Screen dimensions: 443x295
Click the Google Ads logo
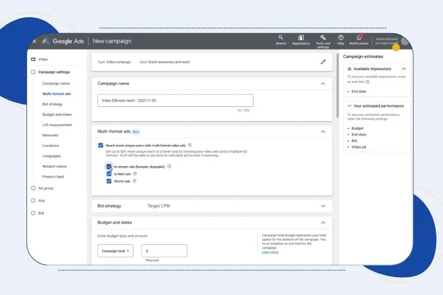coord(46,41)
